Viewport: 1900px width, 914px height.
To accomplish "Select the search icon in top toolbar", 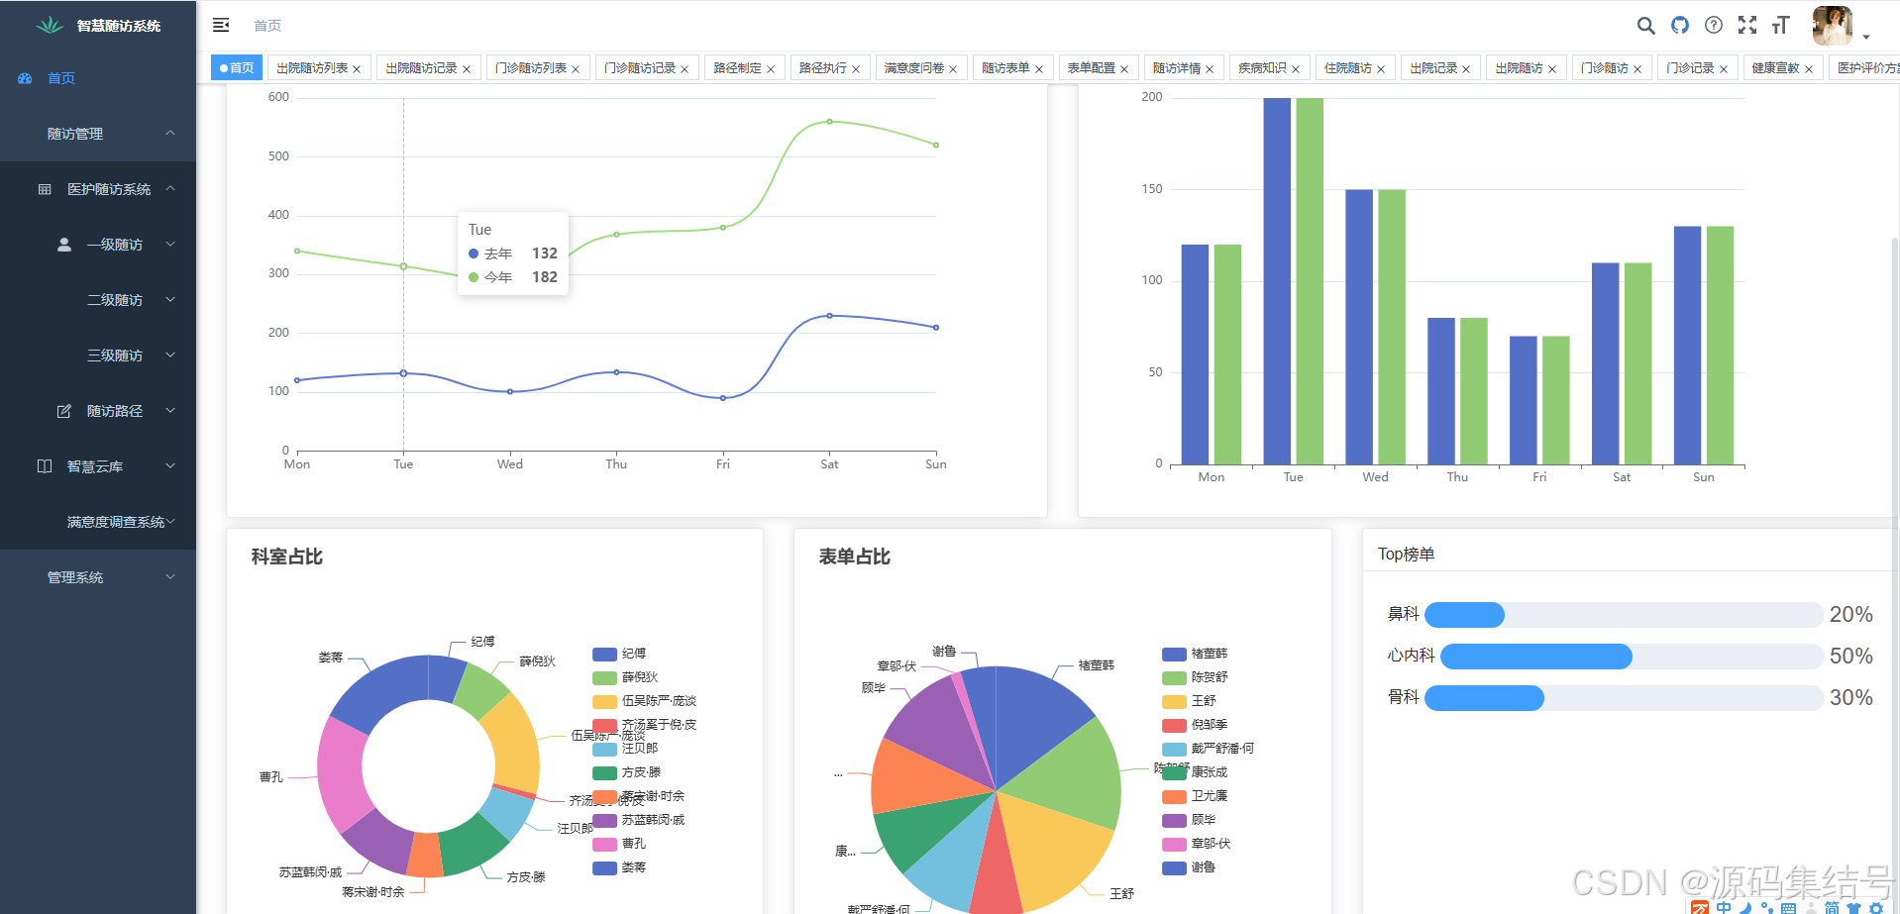I will pos(1645,25).
